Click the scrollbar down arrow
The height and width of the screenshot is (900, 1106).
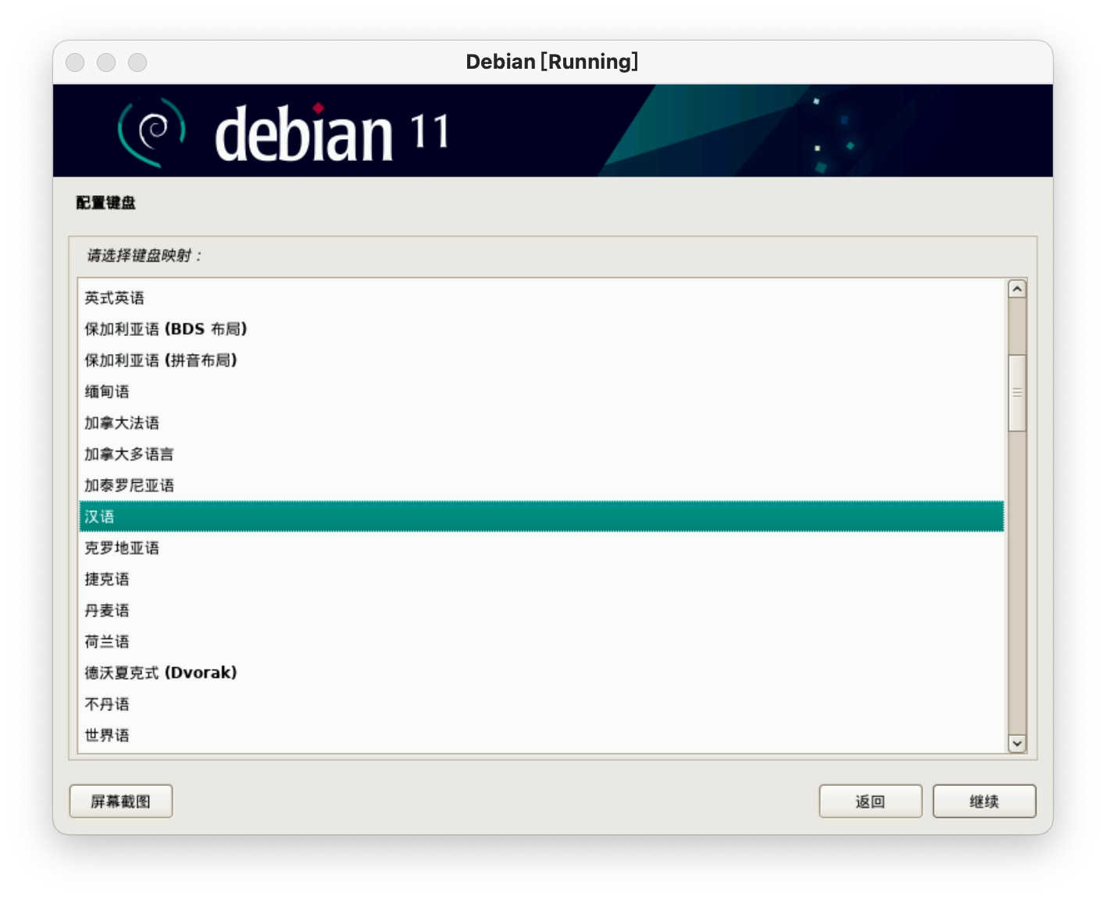click(1017, 744)
